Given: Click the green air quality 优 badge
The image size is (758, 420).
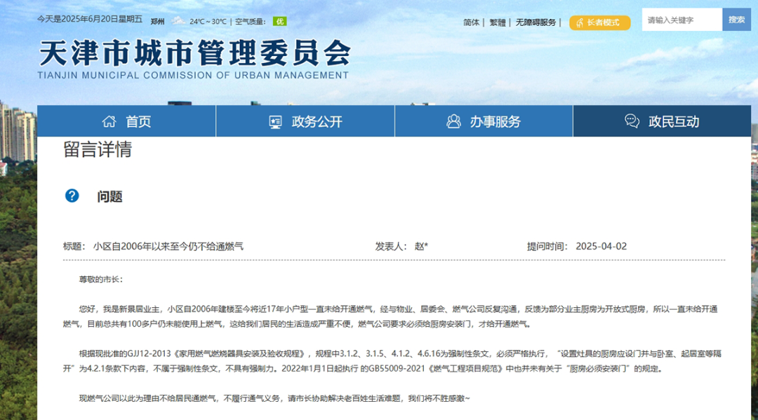Looking at the screenshot, I should (x=280, y=21).
